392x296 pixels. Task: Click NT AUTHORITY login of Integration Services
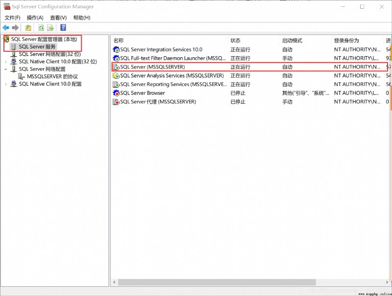point(357,49)
